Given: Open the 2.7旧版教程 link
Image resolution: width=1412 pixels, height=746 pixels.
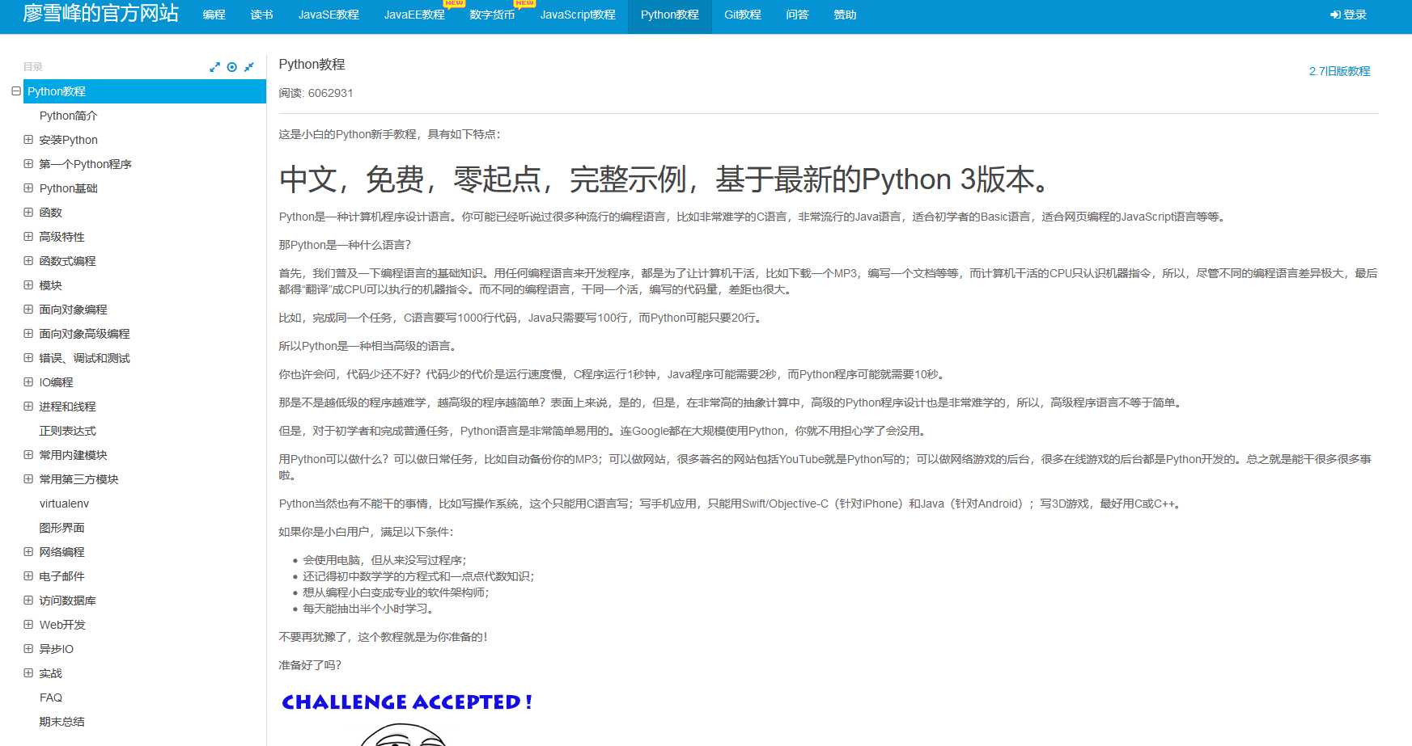Looking at the screenshot, I should click(x=1339, y=71).
